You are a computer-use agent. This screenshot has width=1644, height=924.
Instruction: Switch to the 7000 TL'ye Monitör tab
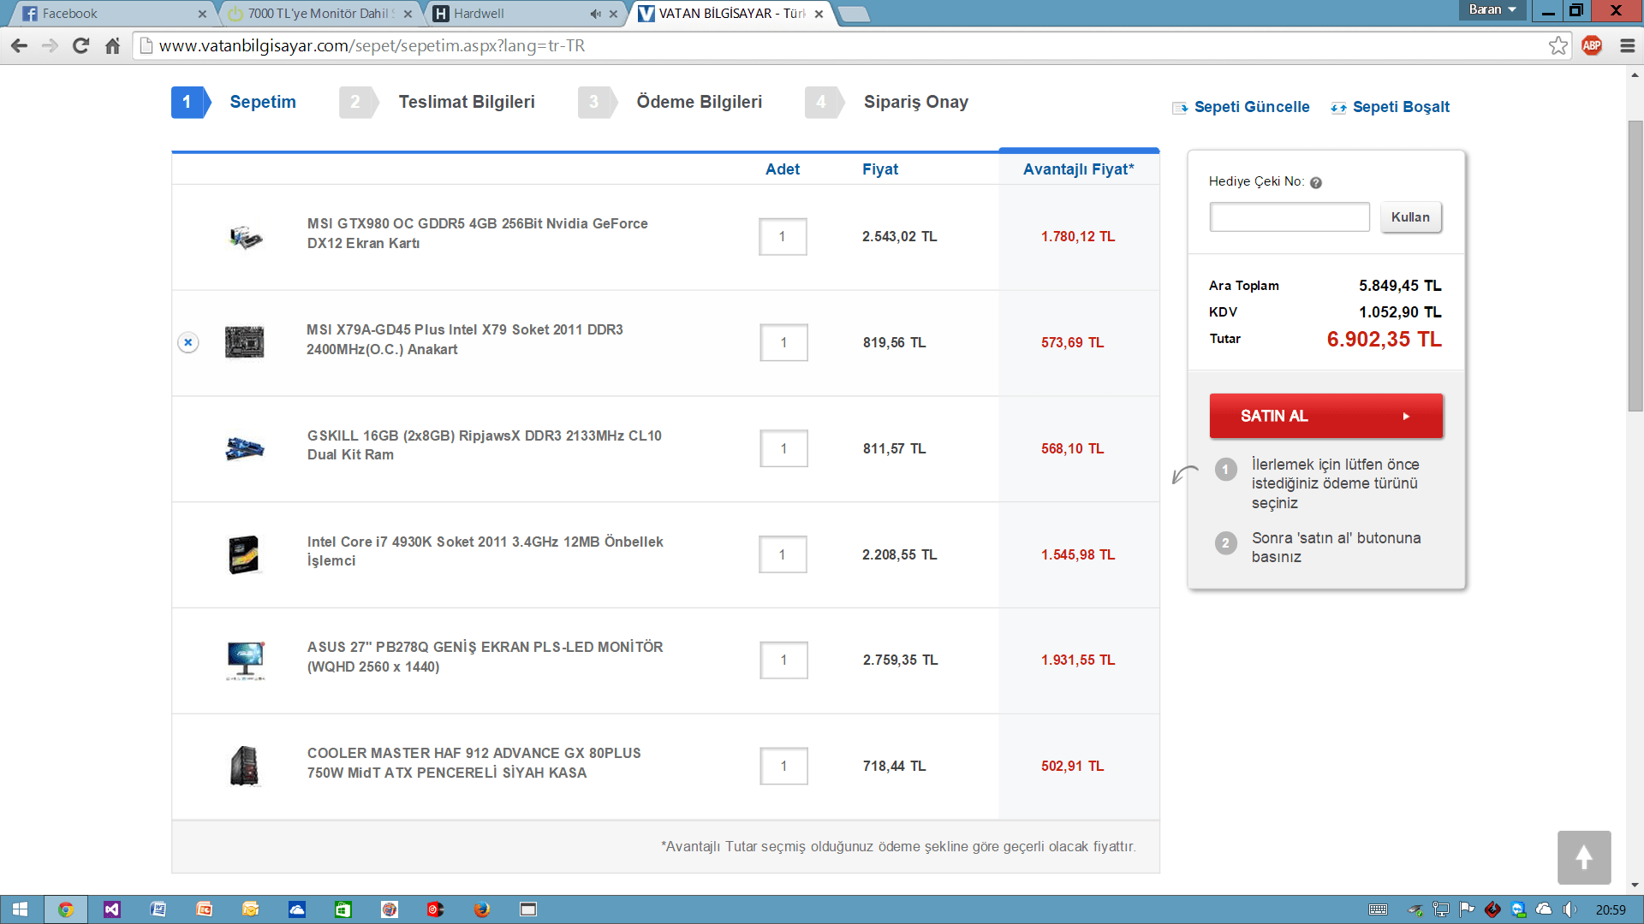[317, 14]
